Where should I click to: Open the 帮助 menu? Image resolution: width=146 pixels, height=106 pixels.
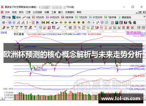point(79,12)
